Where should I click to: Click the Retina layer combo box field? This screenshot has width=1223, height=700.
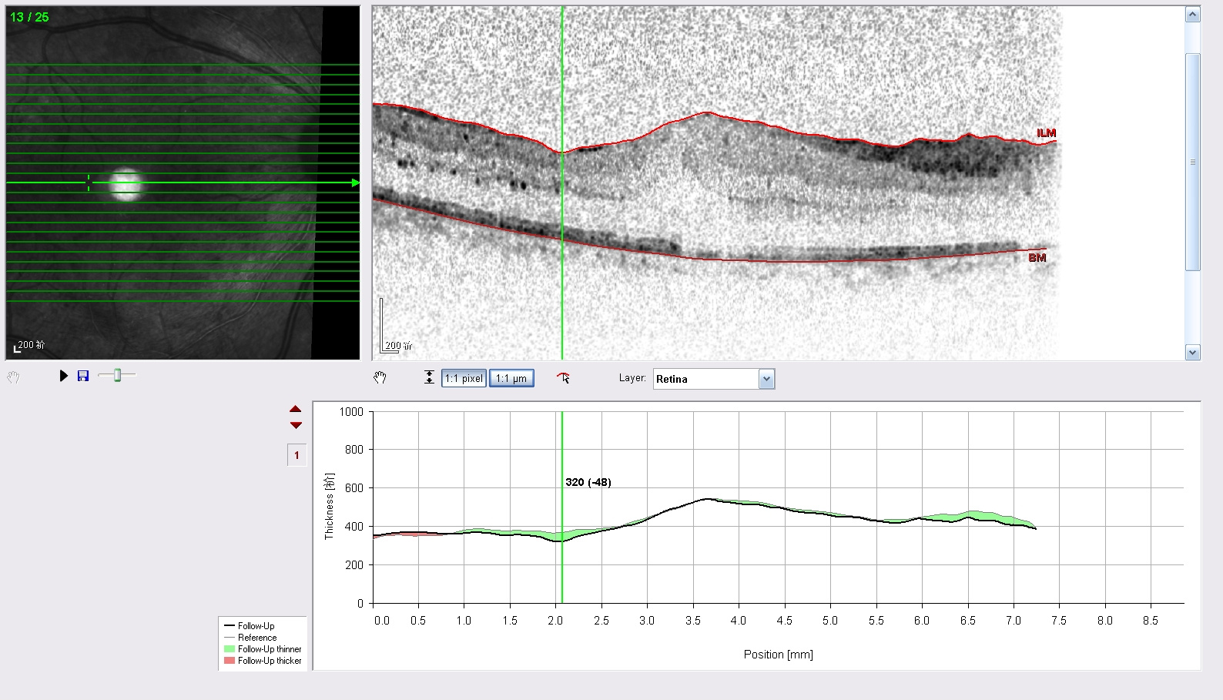click(x=714, y=379)
